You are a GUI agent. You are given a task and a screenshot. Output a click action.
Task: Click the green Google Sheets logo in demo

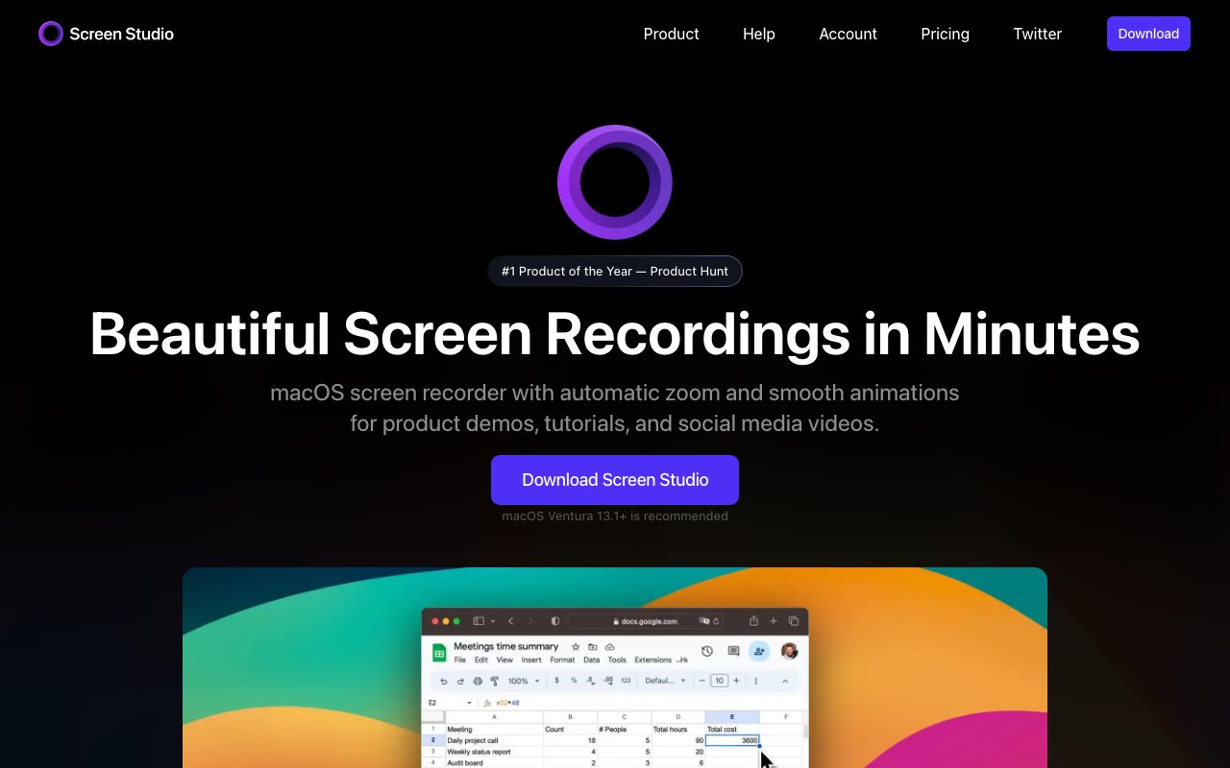point(439,653)
